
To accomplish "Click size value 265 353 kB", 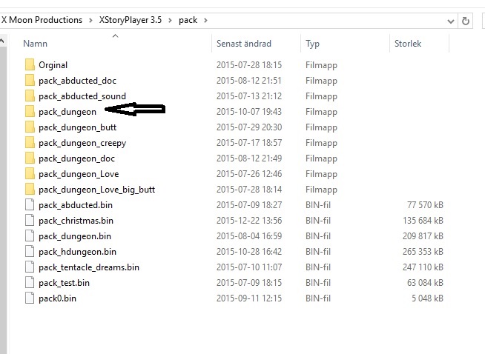I will pos(423,252).
